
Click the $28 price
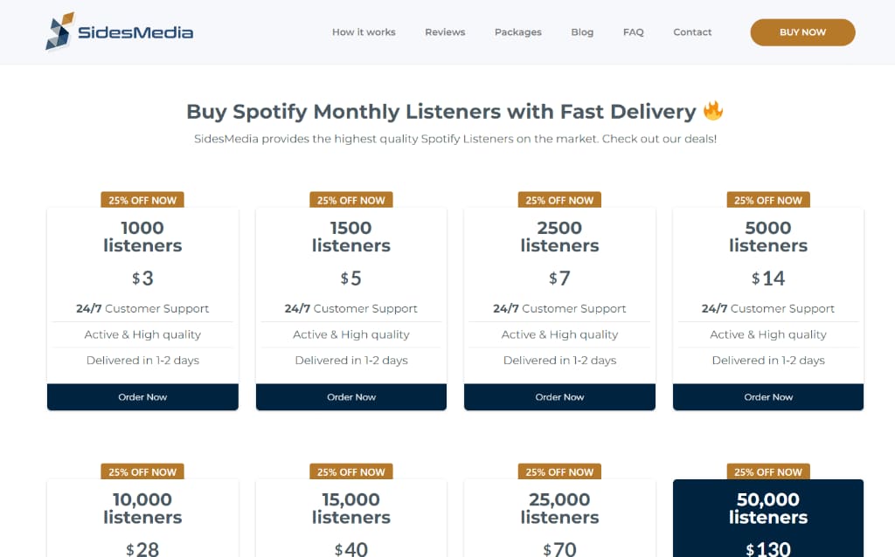142,549
